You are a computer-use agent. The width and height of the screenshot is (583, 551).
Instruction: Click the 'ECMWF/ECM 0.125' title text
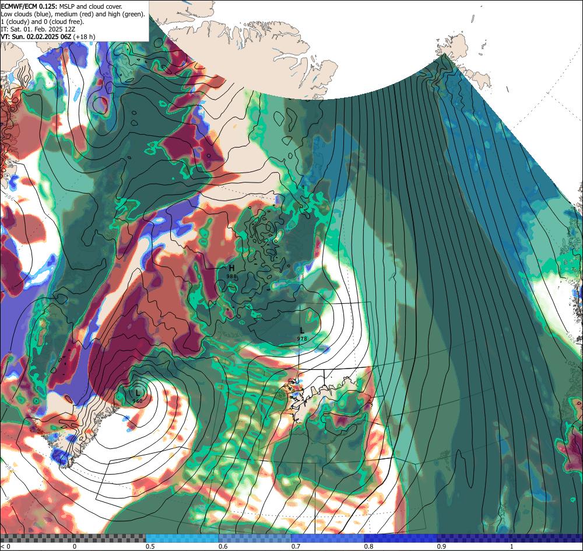[29, 6]
